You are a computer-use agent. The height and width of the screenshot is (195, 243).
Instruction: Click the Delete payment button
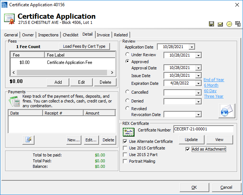tap(108, 140)
